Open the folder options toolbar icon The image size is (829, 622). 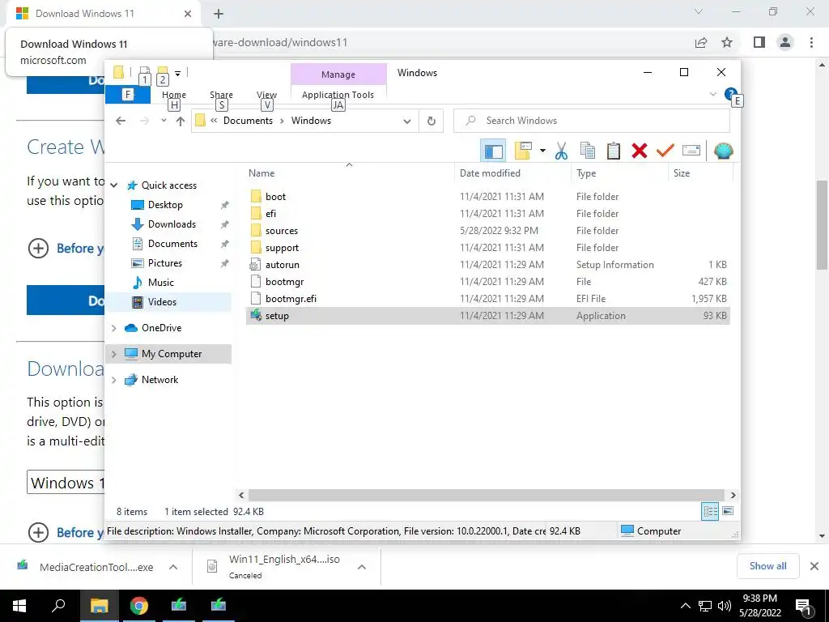523,151
